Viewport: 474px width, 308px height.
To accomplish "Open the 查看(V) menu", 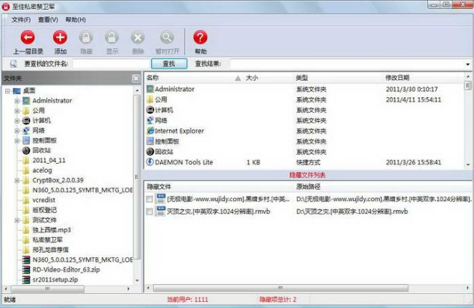I will click(x=48, y=19).
